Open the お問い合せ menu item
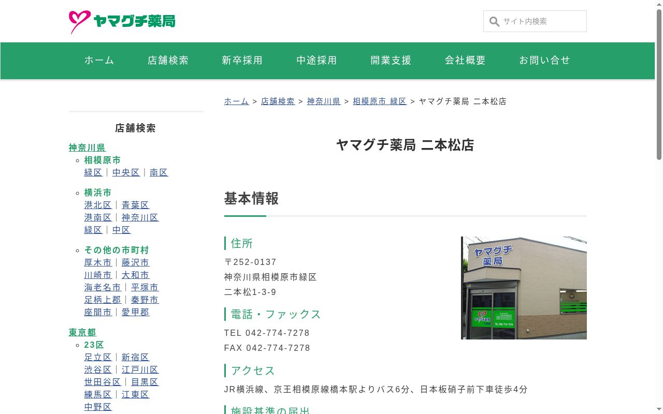The width and height of the screenshot is (663, 414). tap(545, 61)
